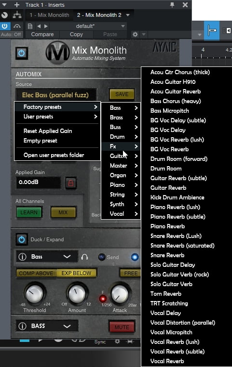Screen dimensions: 232x367
Task: Open the gear settings icon near Paste
Action: click(x=135, y=34)
